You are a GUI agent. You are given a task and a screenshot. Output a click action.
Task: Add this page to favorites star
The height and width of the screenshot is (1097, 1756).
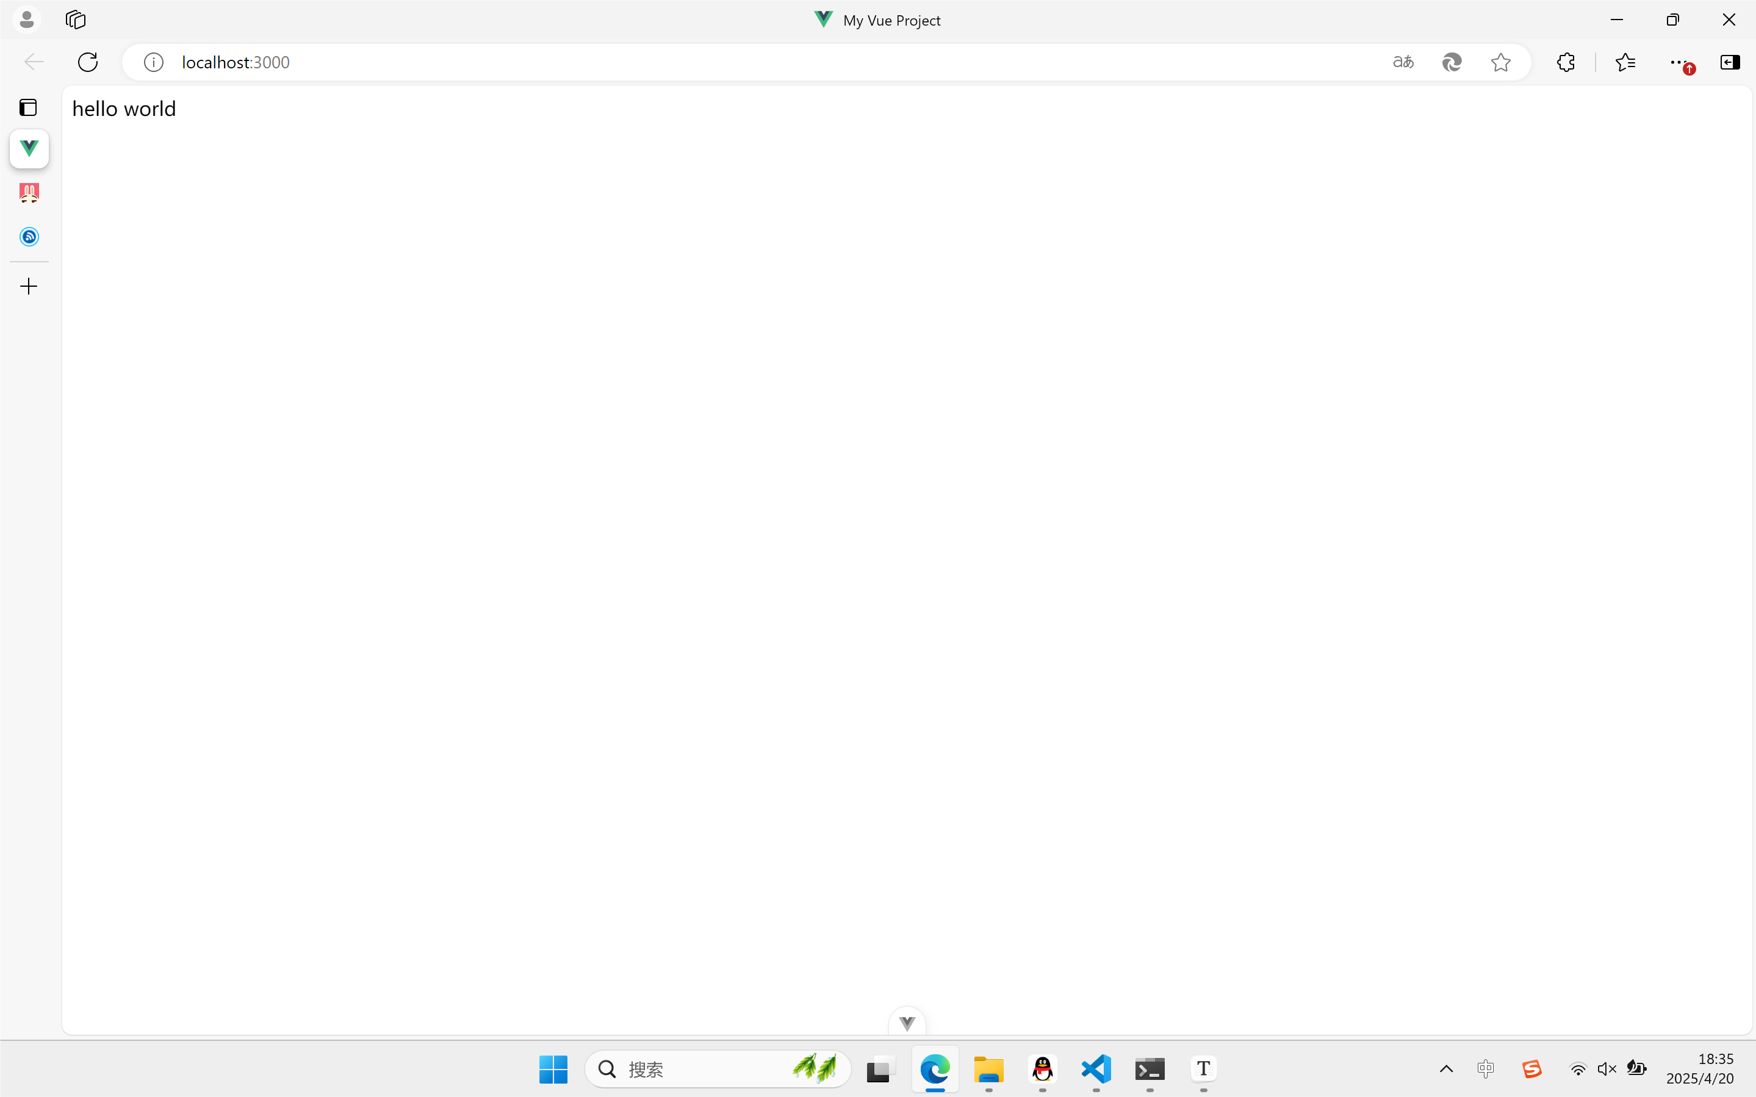tap(1500, 62)
